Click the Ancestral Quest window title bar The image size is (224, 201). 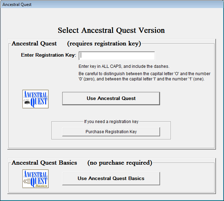pyautogui.click(x=112, y=5)
